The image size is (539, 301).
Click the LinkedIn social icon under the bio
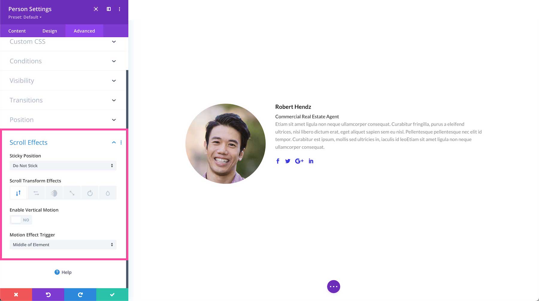(x=311, y=161)
